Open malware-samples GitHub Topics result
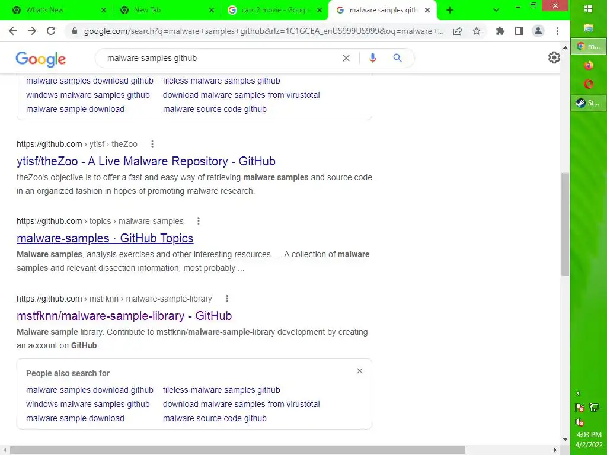607x455 pixels. pos(105,238)
